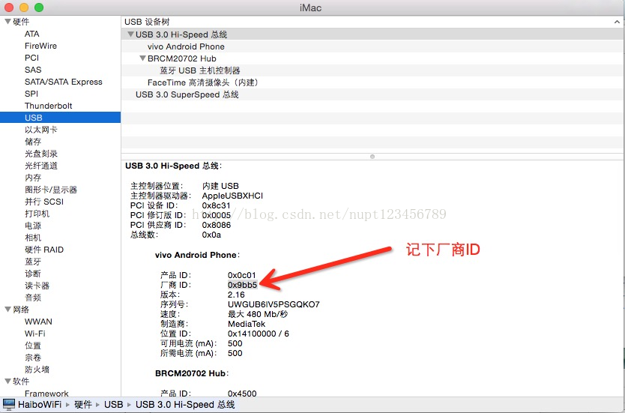
Task: Open 硬件 RAID sidebar entry
Action: [44, 250]
